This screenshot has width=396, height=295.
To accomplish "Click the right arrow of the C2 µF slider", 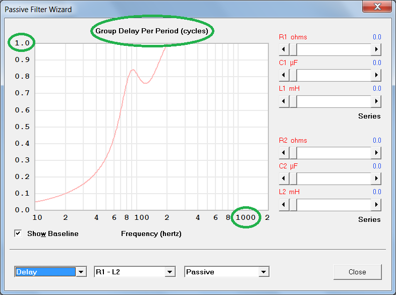I will pyautogui.click(x=376, y=179).
